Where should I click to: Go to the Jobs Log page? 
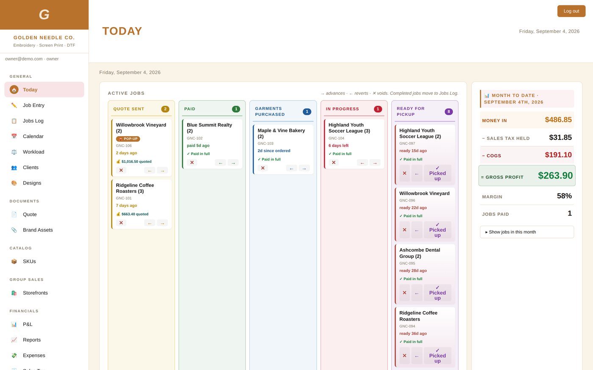click(x=44, y=121)
